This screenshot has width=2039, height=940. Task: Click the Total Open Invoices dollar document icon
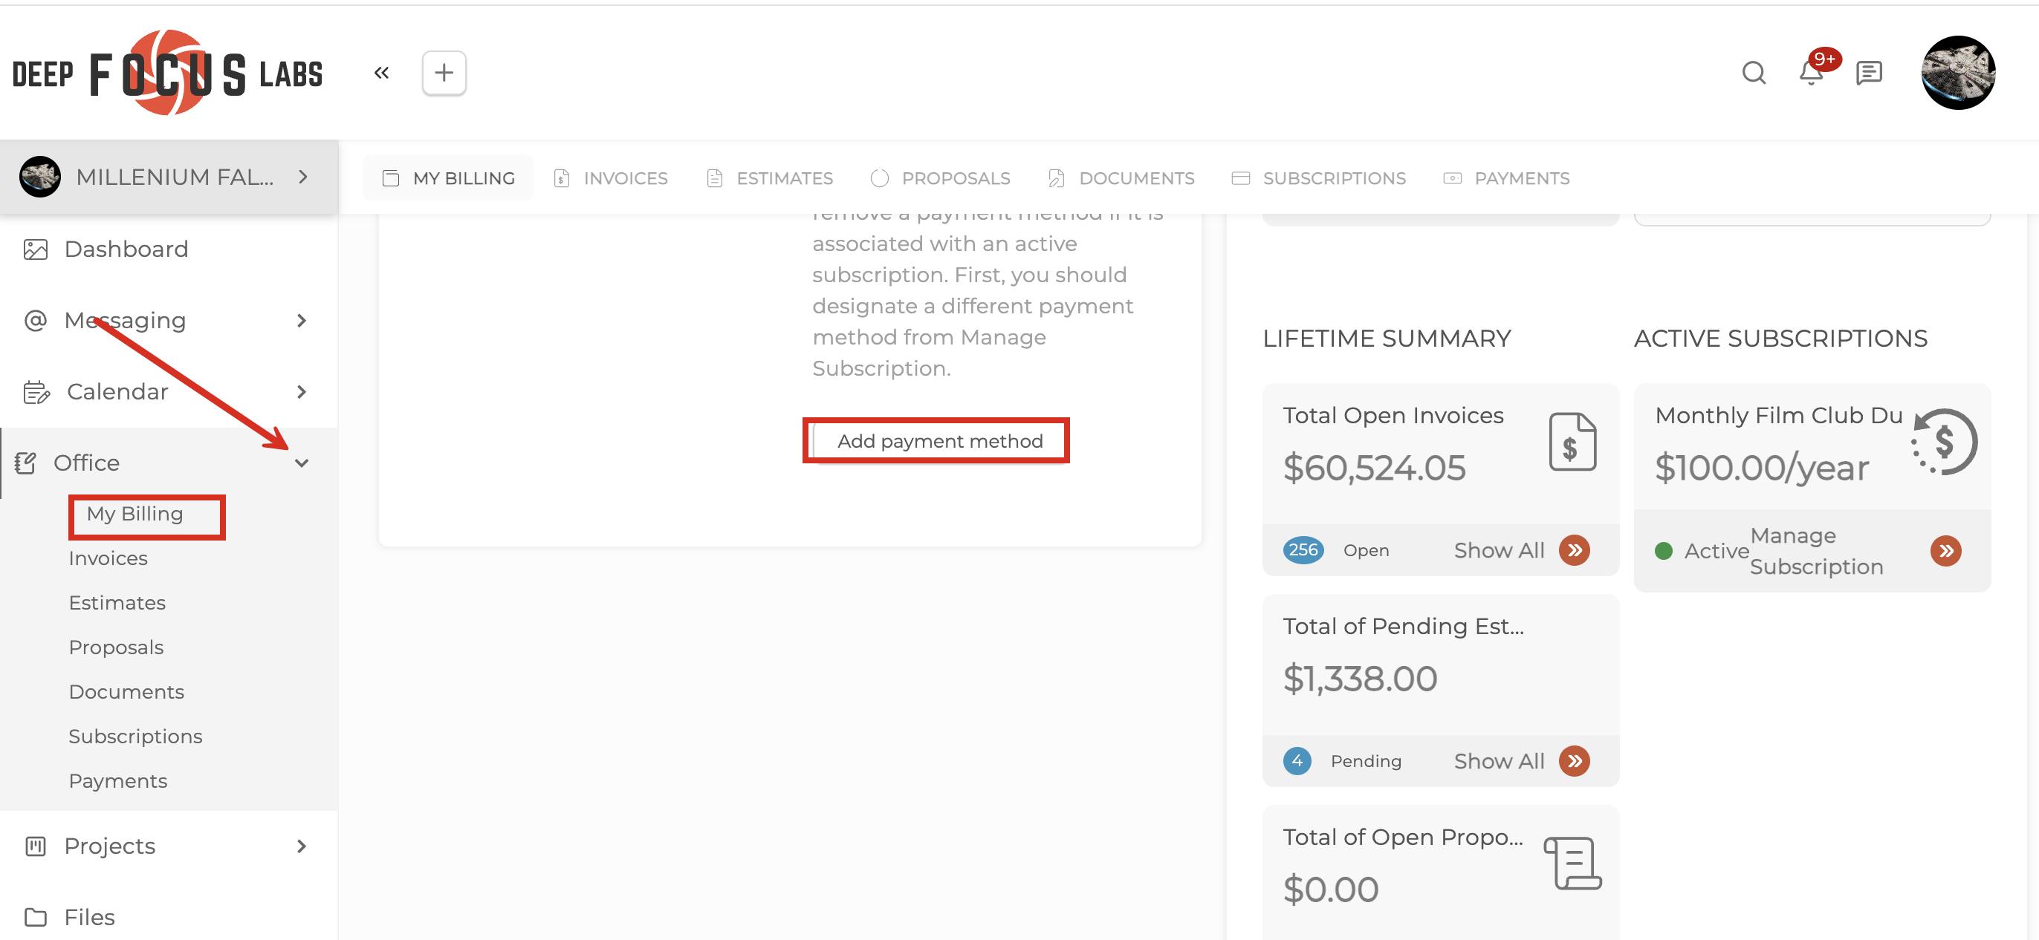1572,442
